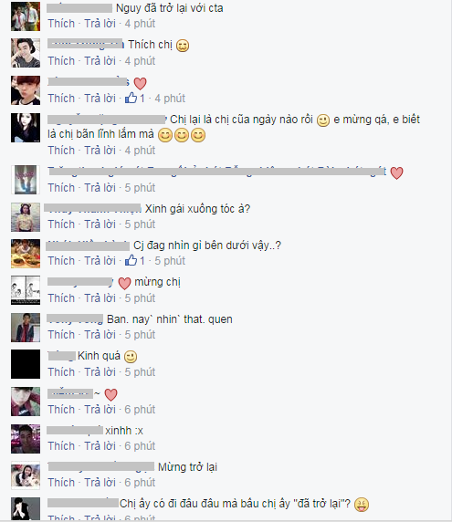Open avatar next to 'Xinh gái xuống tóc à?'

tap(26, 217)
